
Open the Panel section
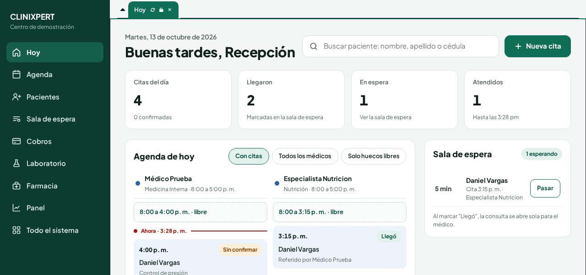pos(55,208)
